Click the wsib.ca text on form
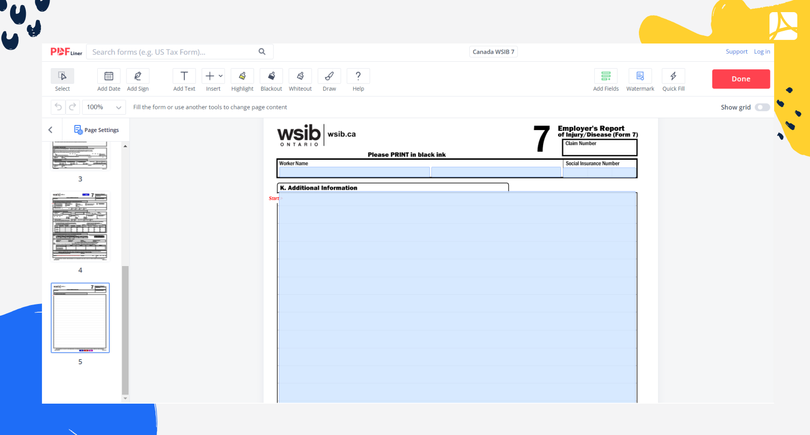The image size is (810, 435). pos(342,134)
